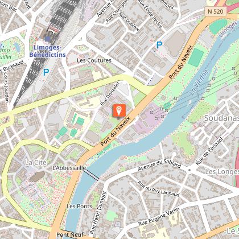The width and height of the screenshot is (239, 239).
Task: Click the Rue Henri Dumont street label
Action: click(x=98, y=212)
